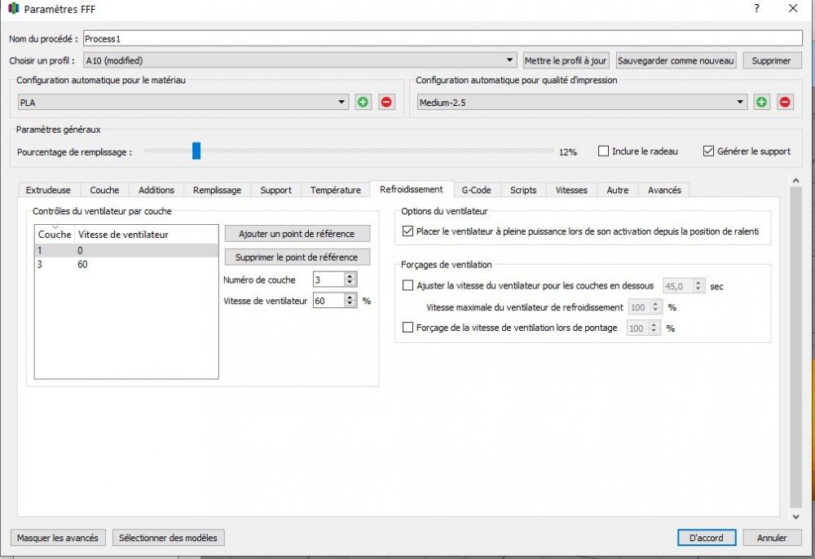Uncheck Placer le ventilateur à pleine puissance
The height and width of the screenshot is (559, 815).
[408, 231]
